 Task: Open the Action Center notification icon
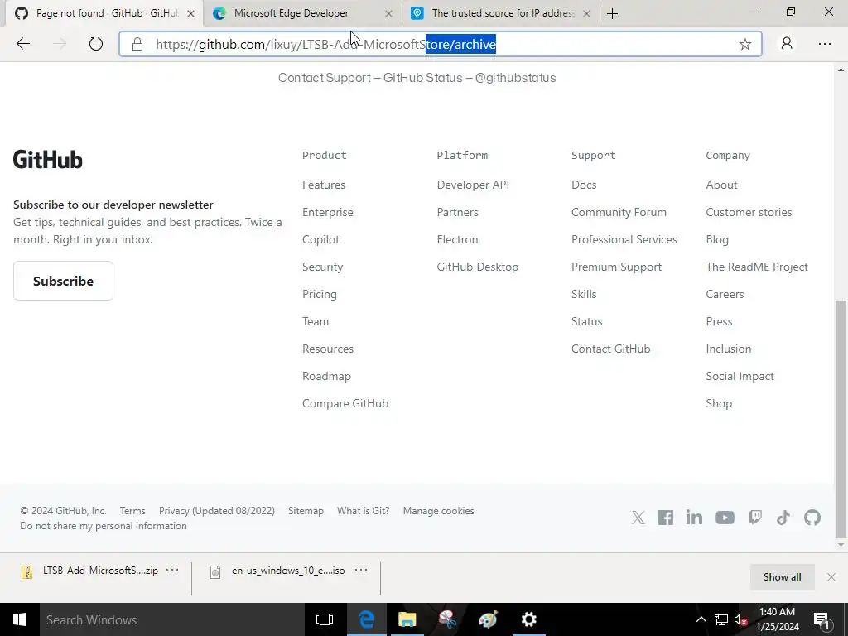click(x=821, y=619)
